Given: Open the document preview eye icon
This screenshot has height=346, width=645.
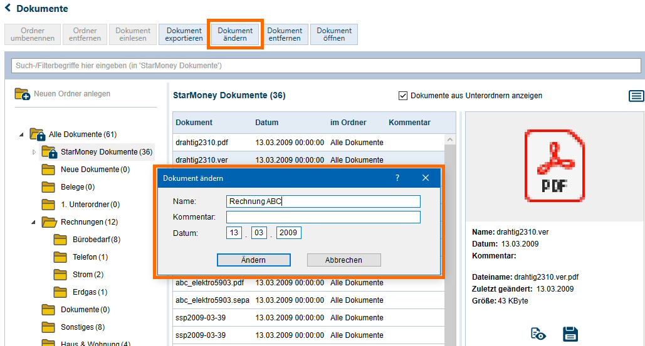Looking at the screenshot, I should click(538, 334).
